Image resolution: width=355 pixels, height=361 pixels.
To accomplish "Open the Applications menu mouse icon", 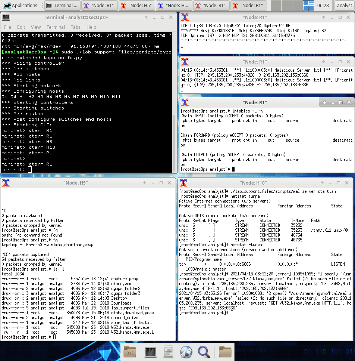I will coord(7,5).
